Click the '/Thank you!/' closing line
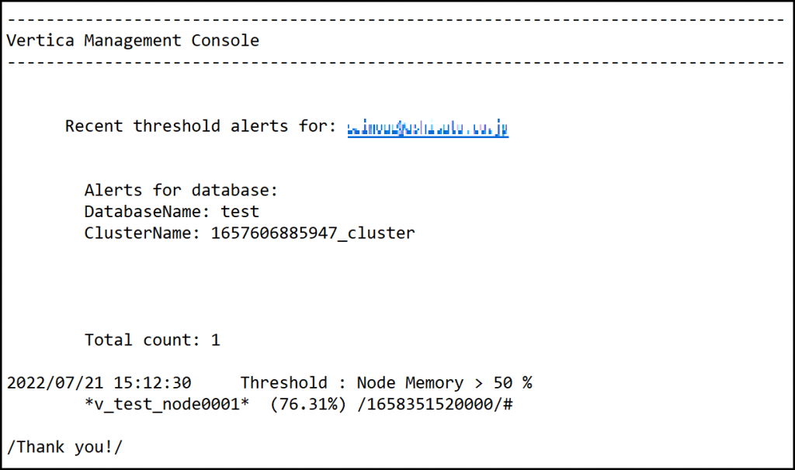 (64, 447)
